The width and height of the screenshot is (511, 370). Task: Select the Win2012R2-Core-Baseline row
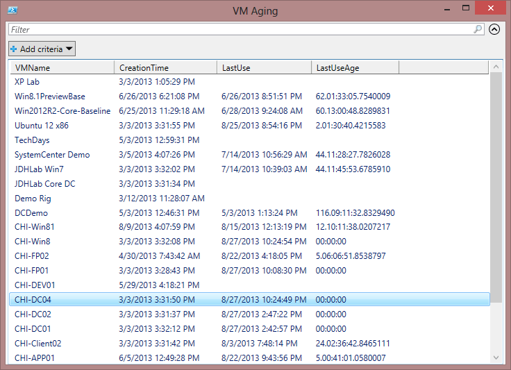(x=250, y=111)
